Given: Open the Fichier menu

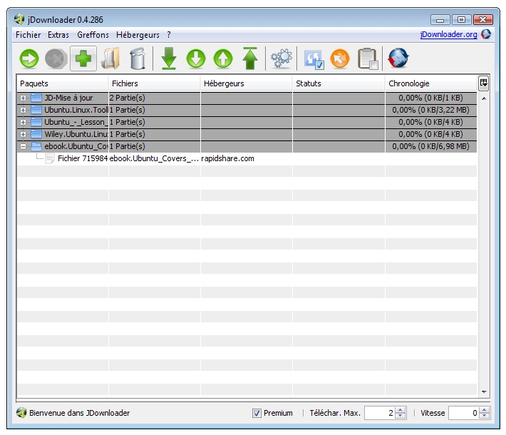Looking at the screenshot, I should click(x=28, y=35).
